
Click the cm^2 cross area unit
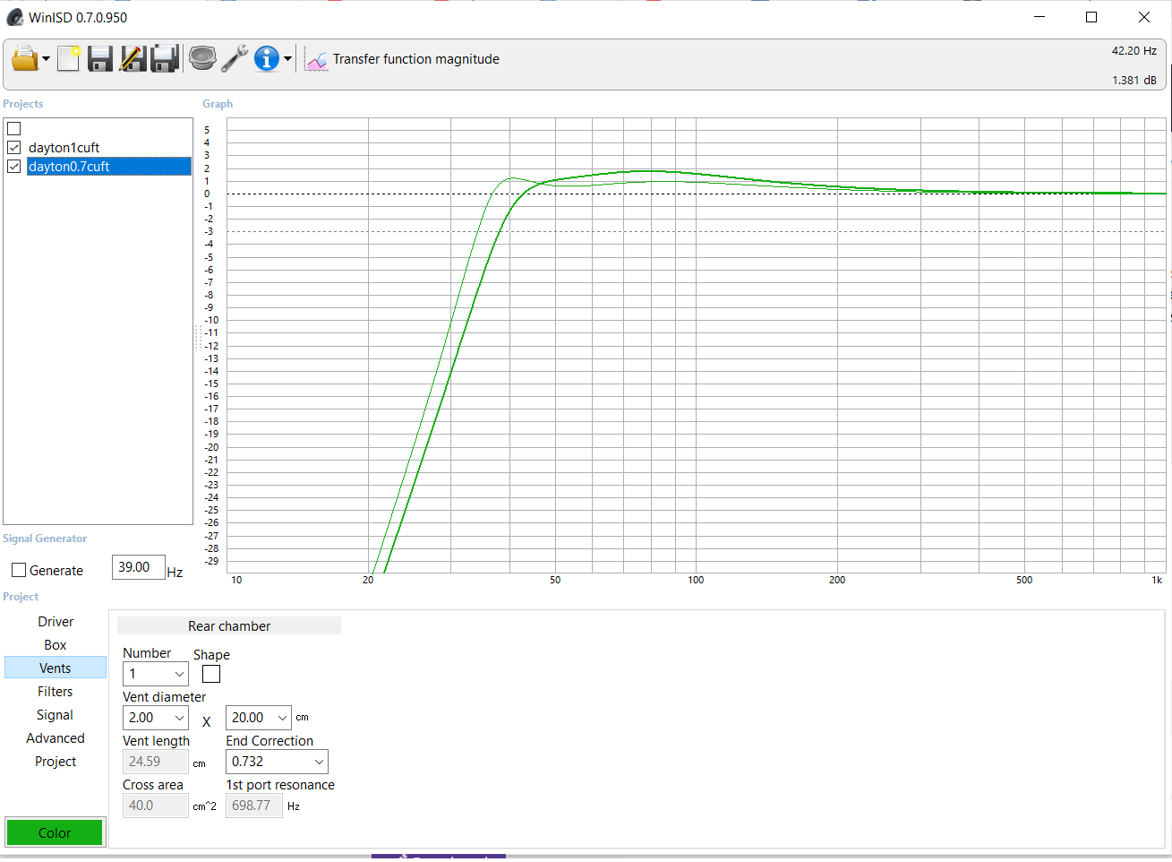(204, 806)
